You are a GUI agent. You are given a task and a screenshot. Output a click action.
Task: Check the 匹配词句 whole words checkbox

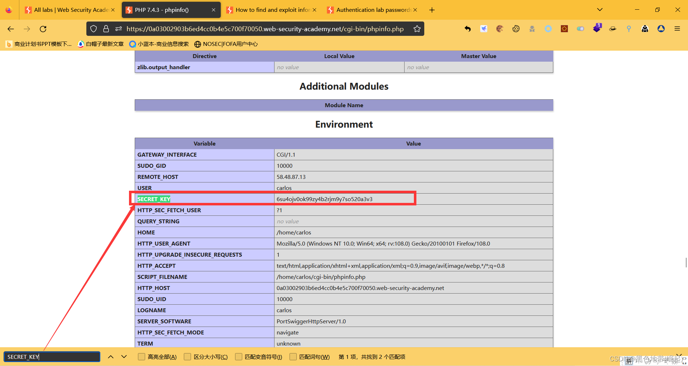tap(293, 357)
